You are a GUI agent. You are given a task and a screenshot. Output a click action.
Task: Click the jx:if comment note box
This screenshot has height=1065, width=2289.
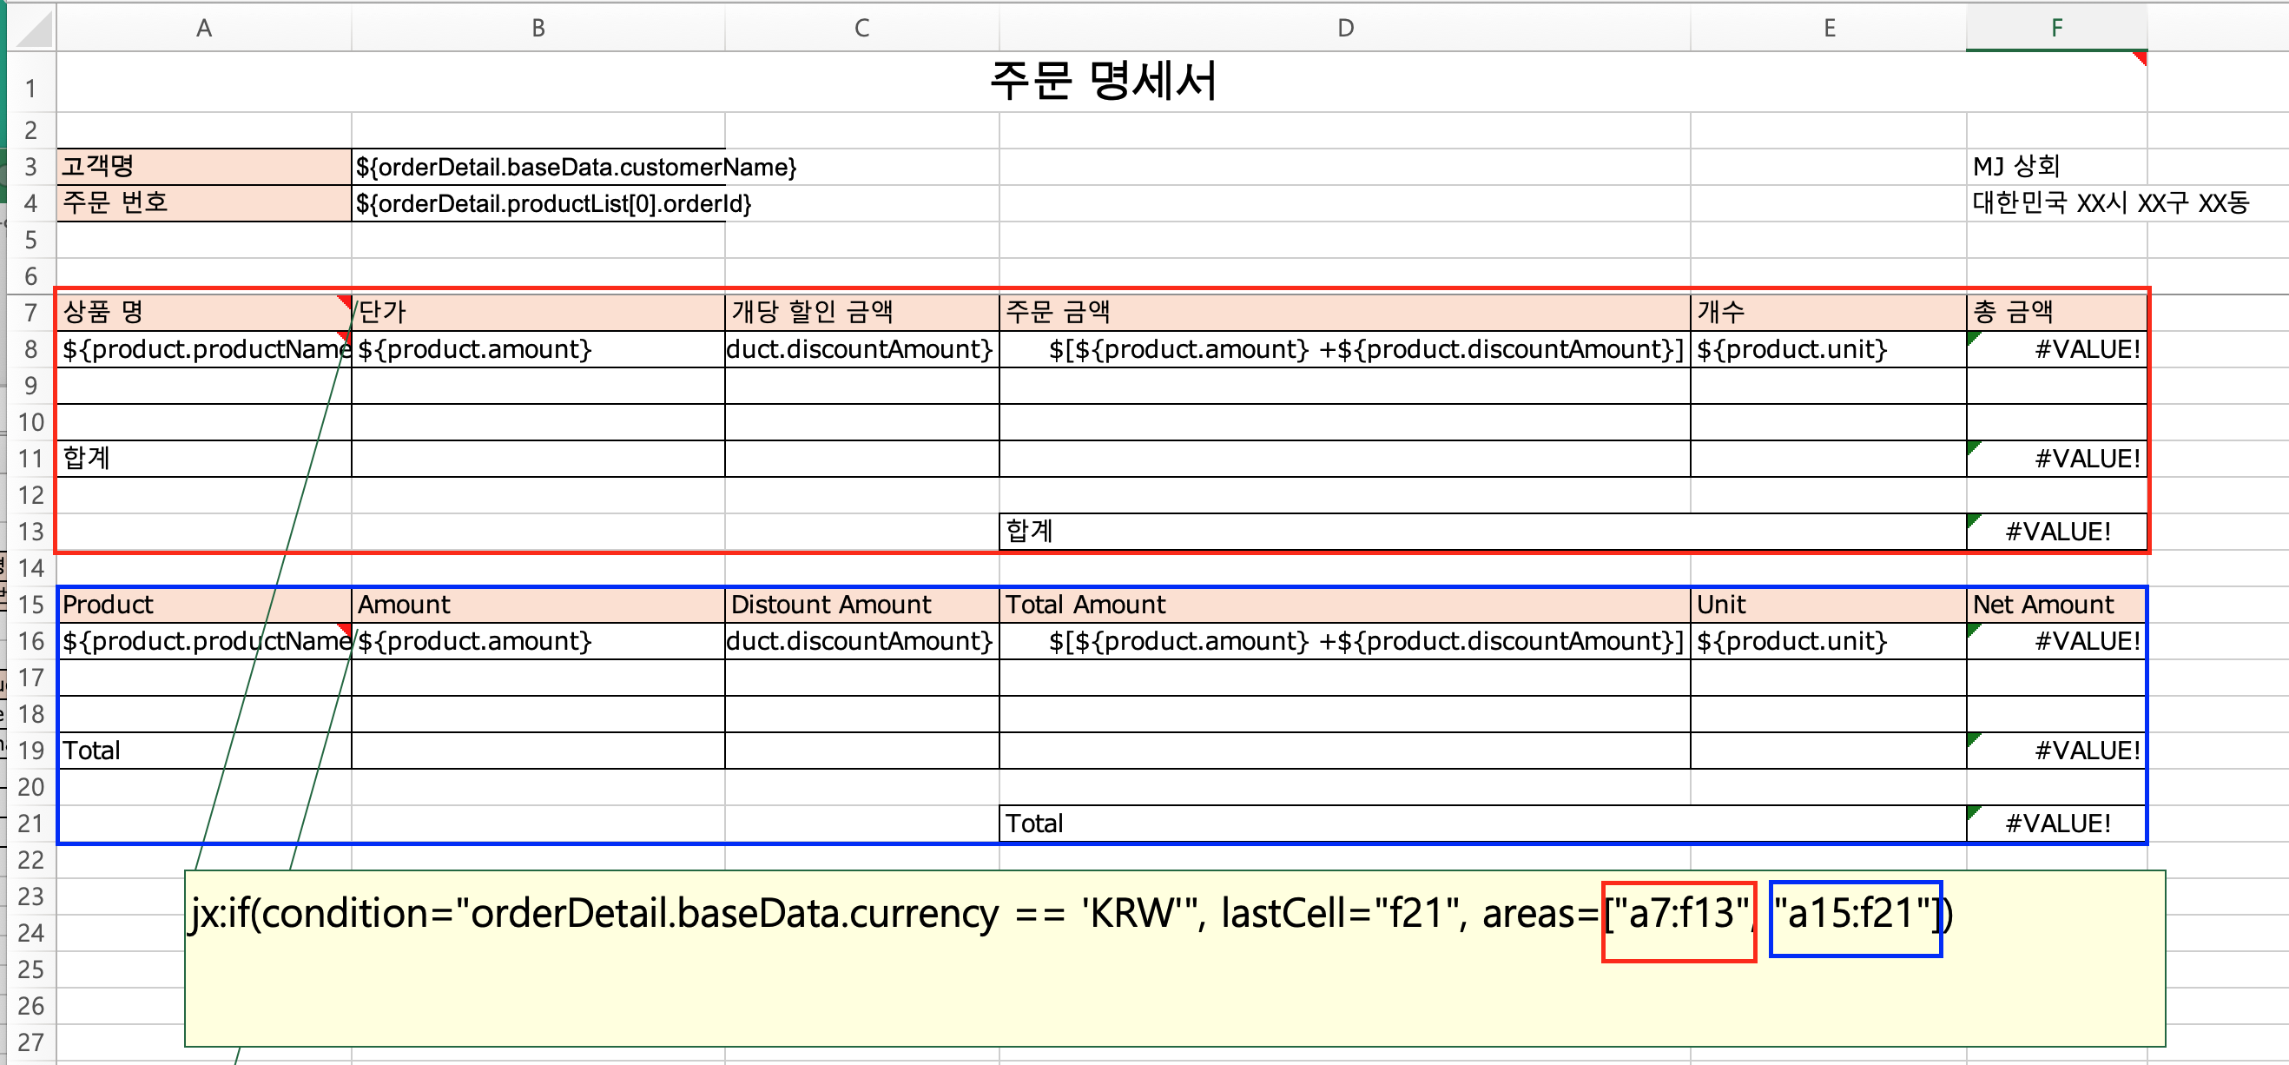click(1175, 958)
